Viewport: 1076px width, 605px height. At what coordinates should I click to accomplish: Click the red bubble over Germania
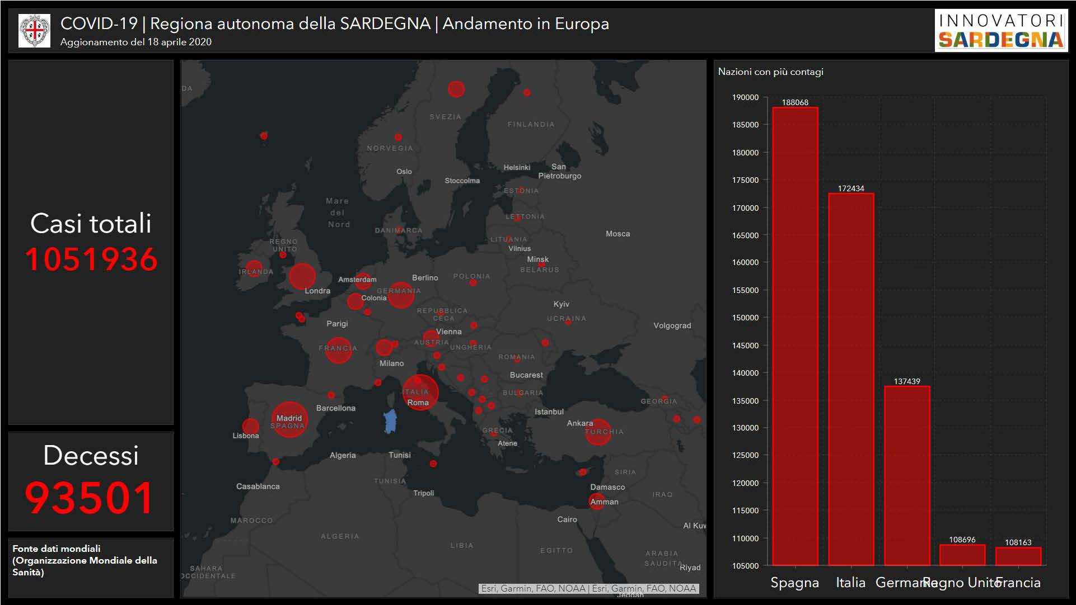pos(401,295)
